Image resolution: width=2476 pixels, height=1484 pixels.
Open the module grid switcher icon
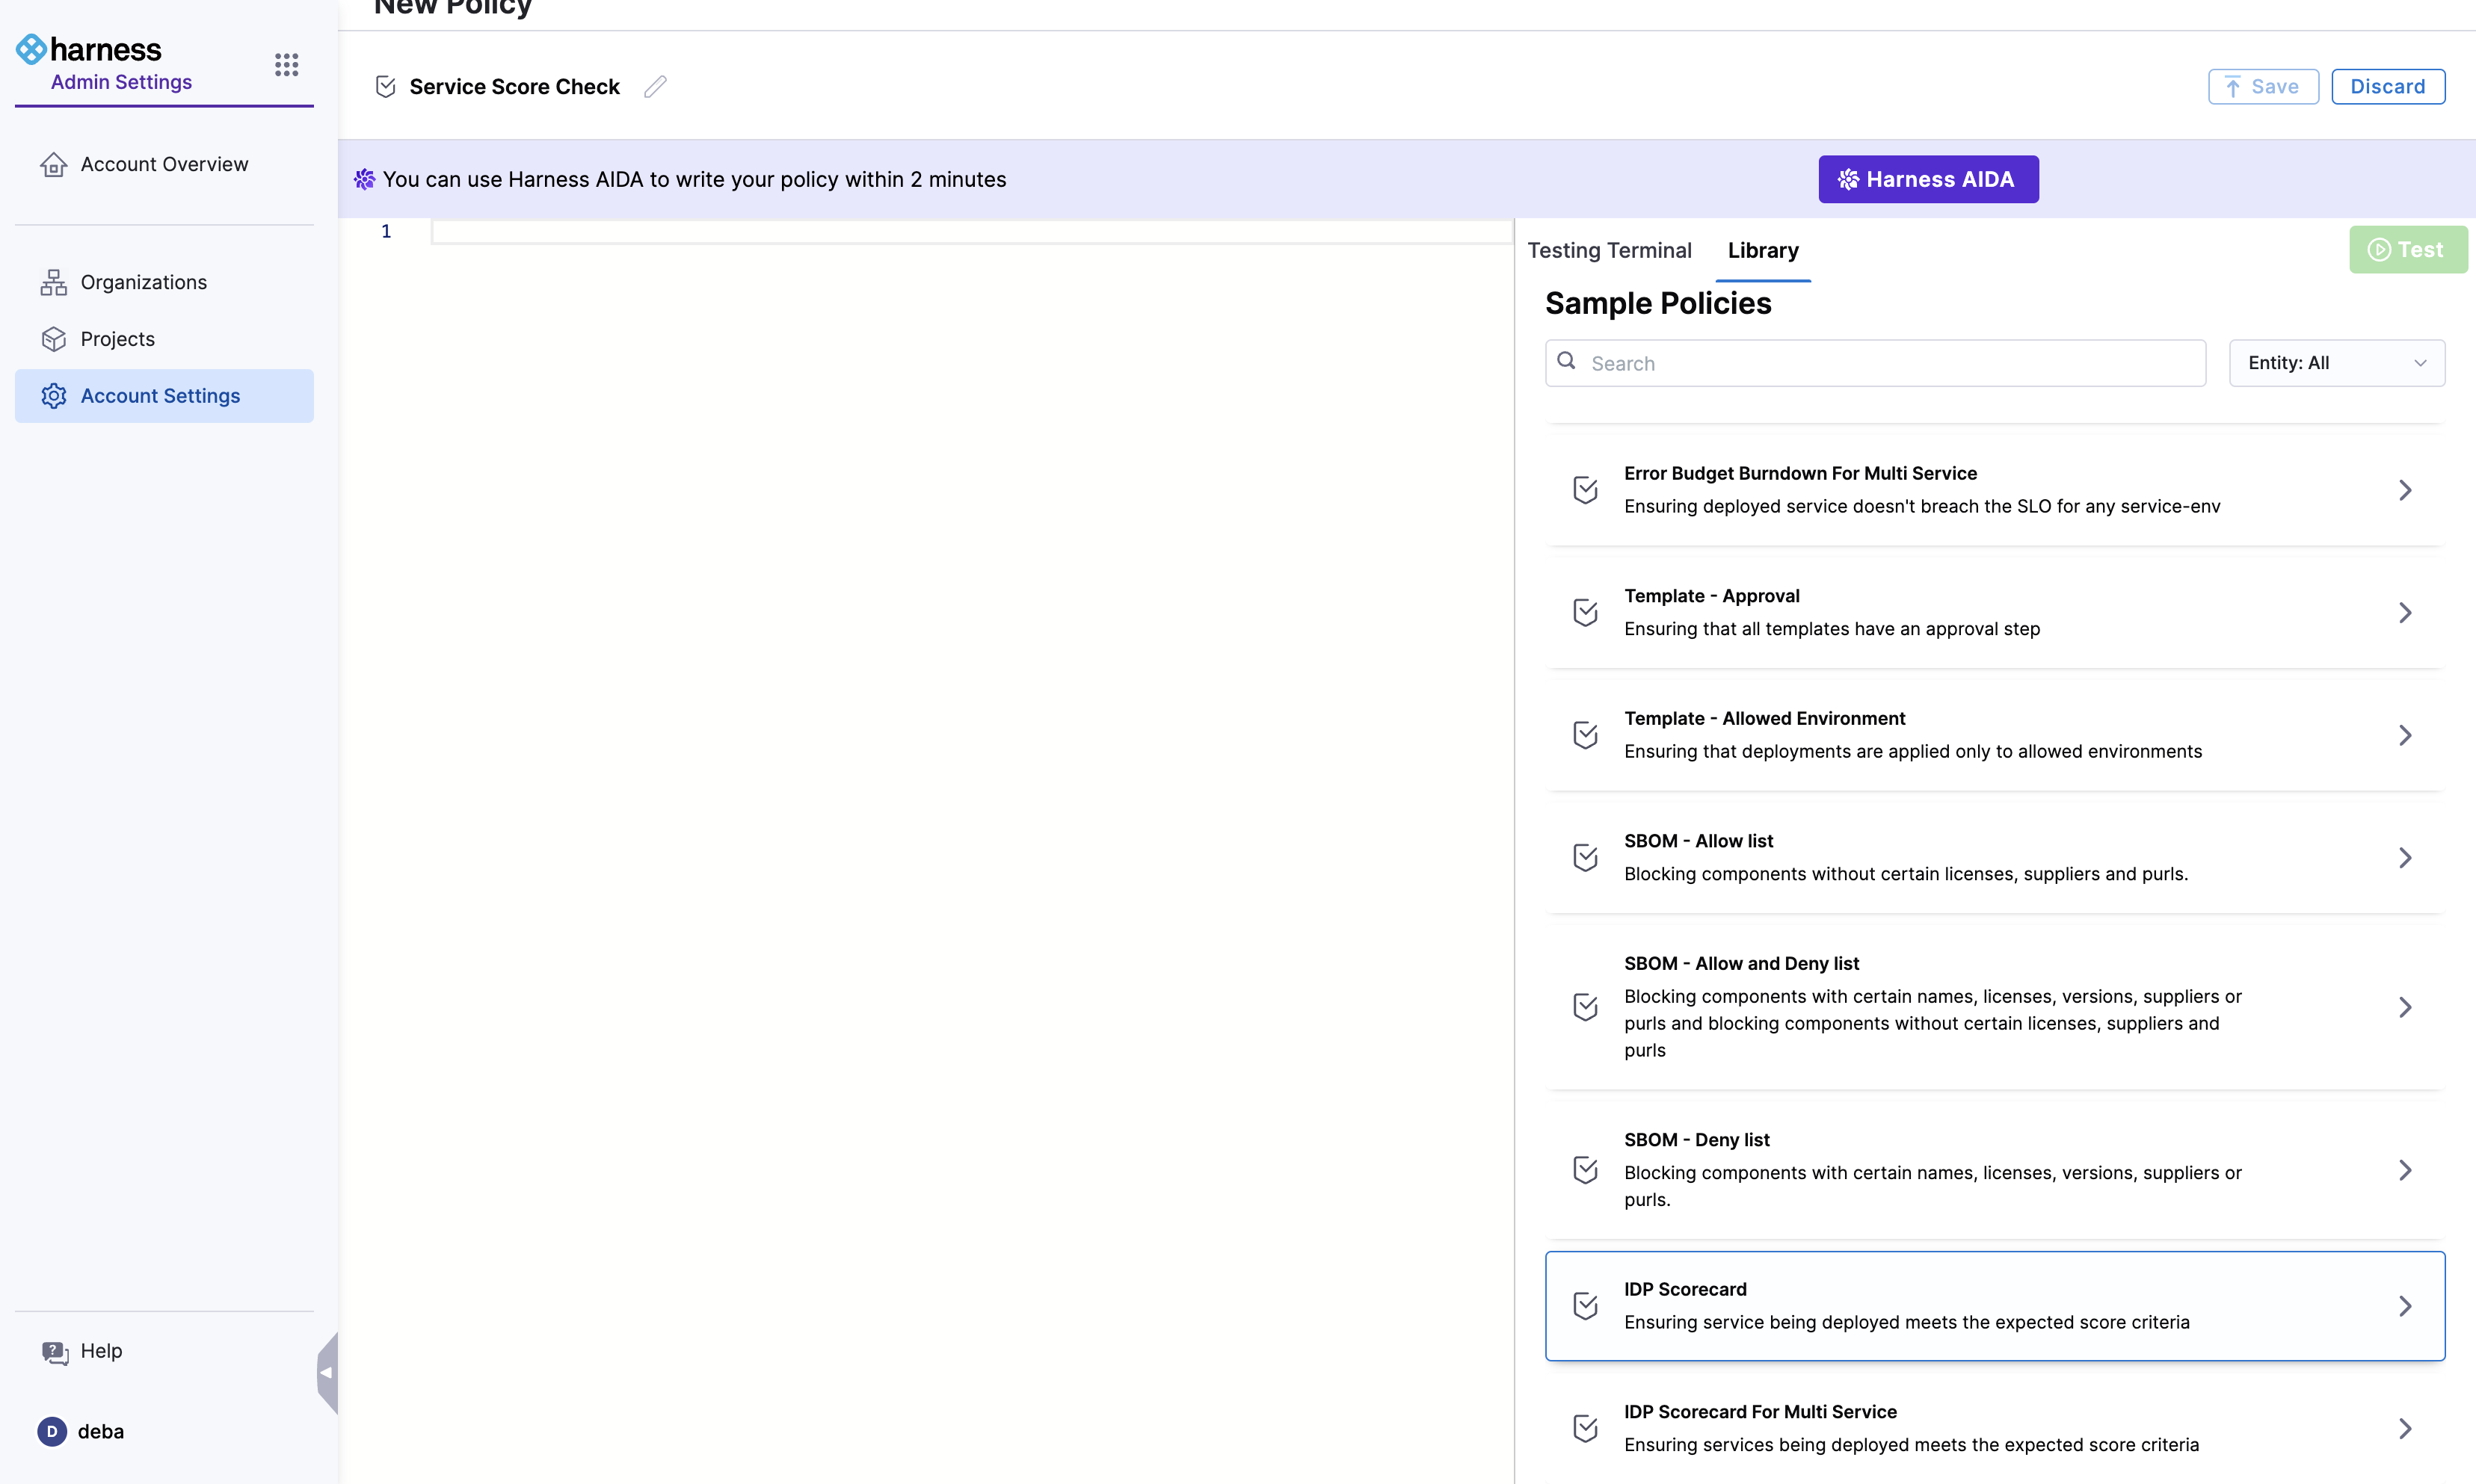tap(286, 65)
